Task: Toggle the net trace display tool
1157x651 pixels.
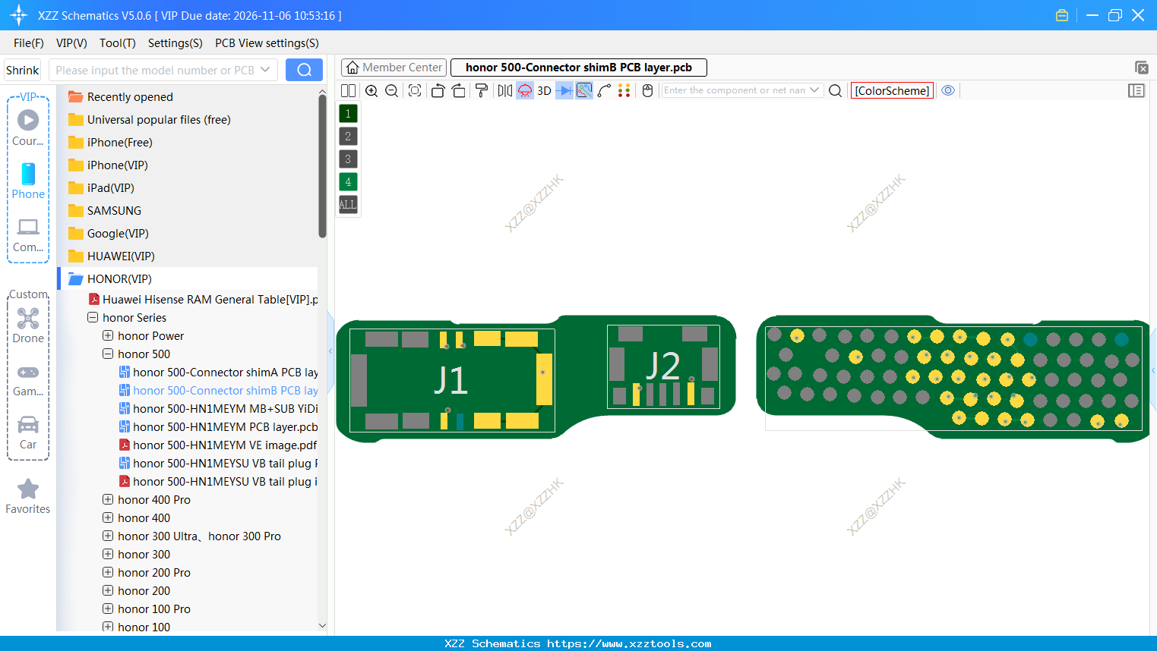Action: coord(584,90)
